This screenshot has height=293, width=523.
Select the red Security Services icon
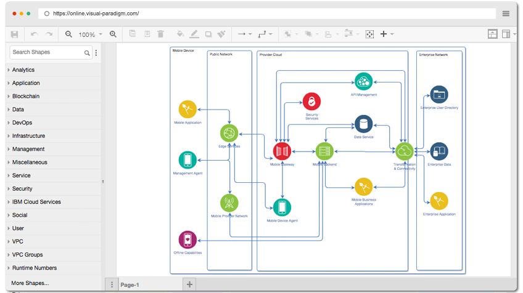[311, 102]
